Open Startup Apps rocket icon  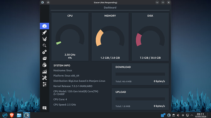coord(44,33)
